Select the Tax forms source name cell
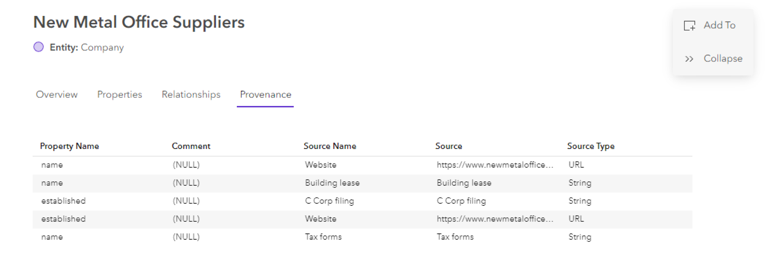This screenshot has width=766, height=269. point(323,237)
